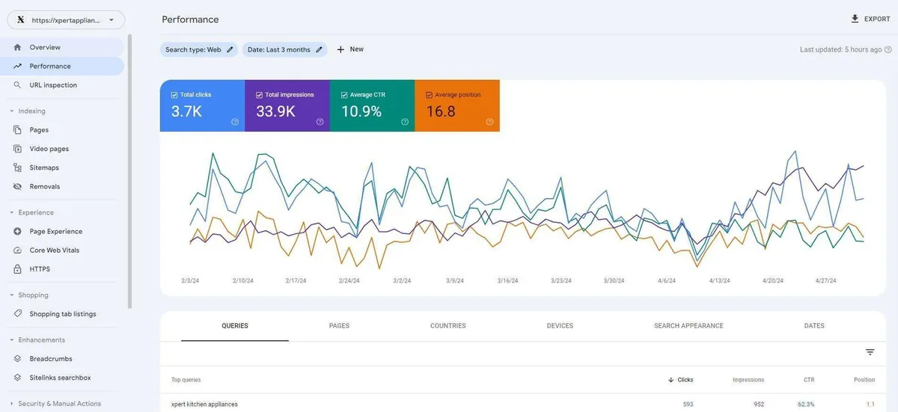898x412 pixels.
Task: Click the Sitemaps icon
Action: [x=17, y=167]
